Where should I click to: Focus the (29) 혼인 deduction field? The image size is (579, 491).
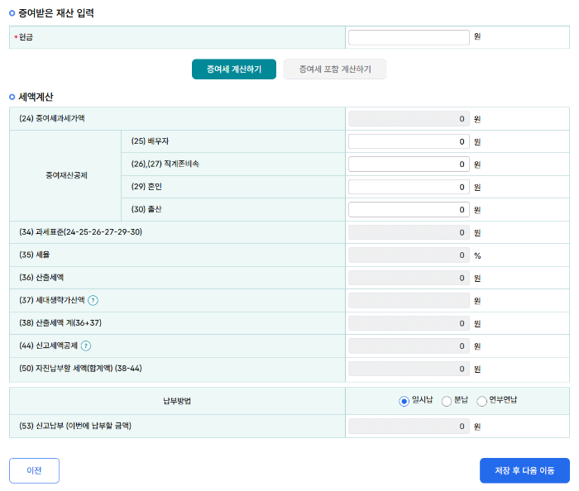(x=409, y=187)
